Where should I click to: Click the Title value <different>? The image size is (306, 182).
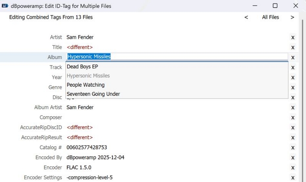(80, 47)
